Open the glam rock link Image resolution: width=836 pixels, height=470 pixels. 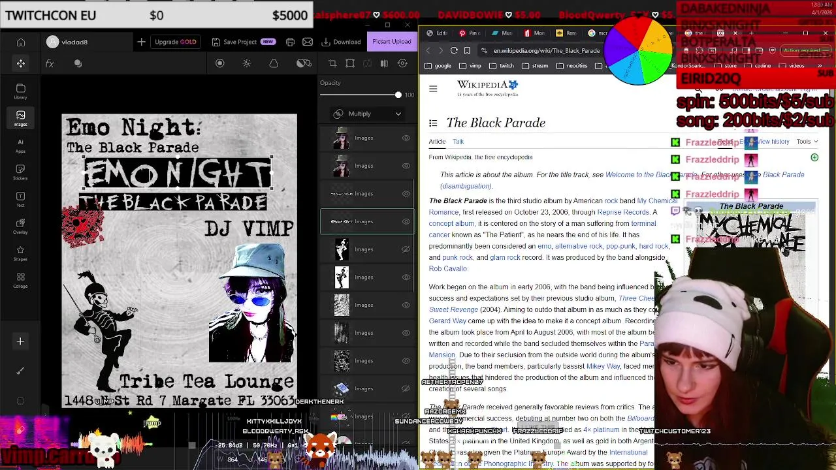pos(504,258)
